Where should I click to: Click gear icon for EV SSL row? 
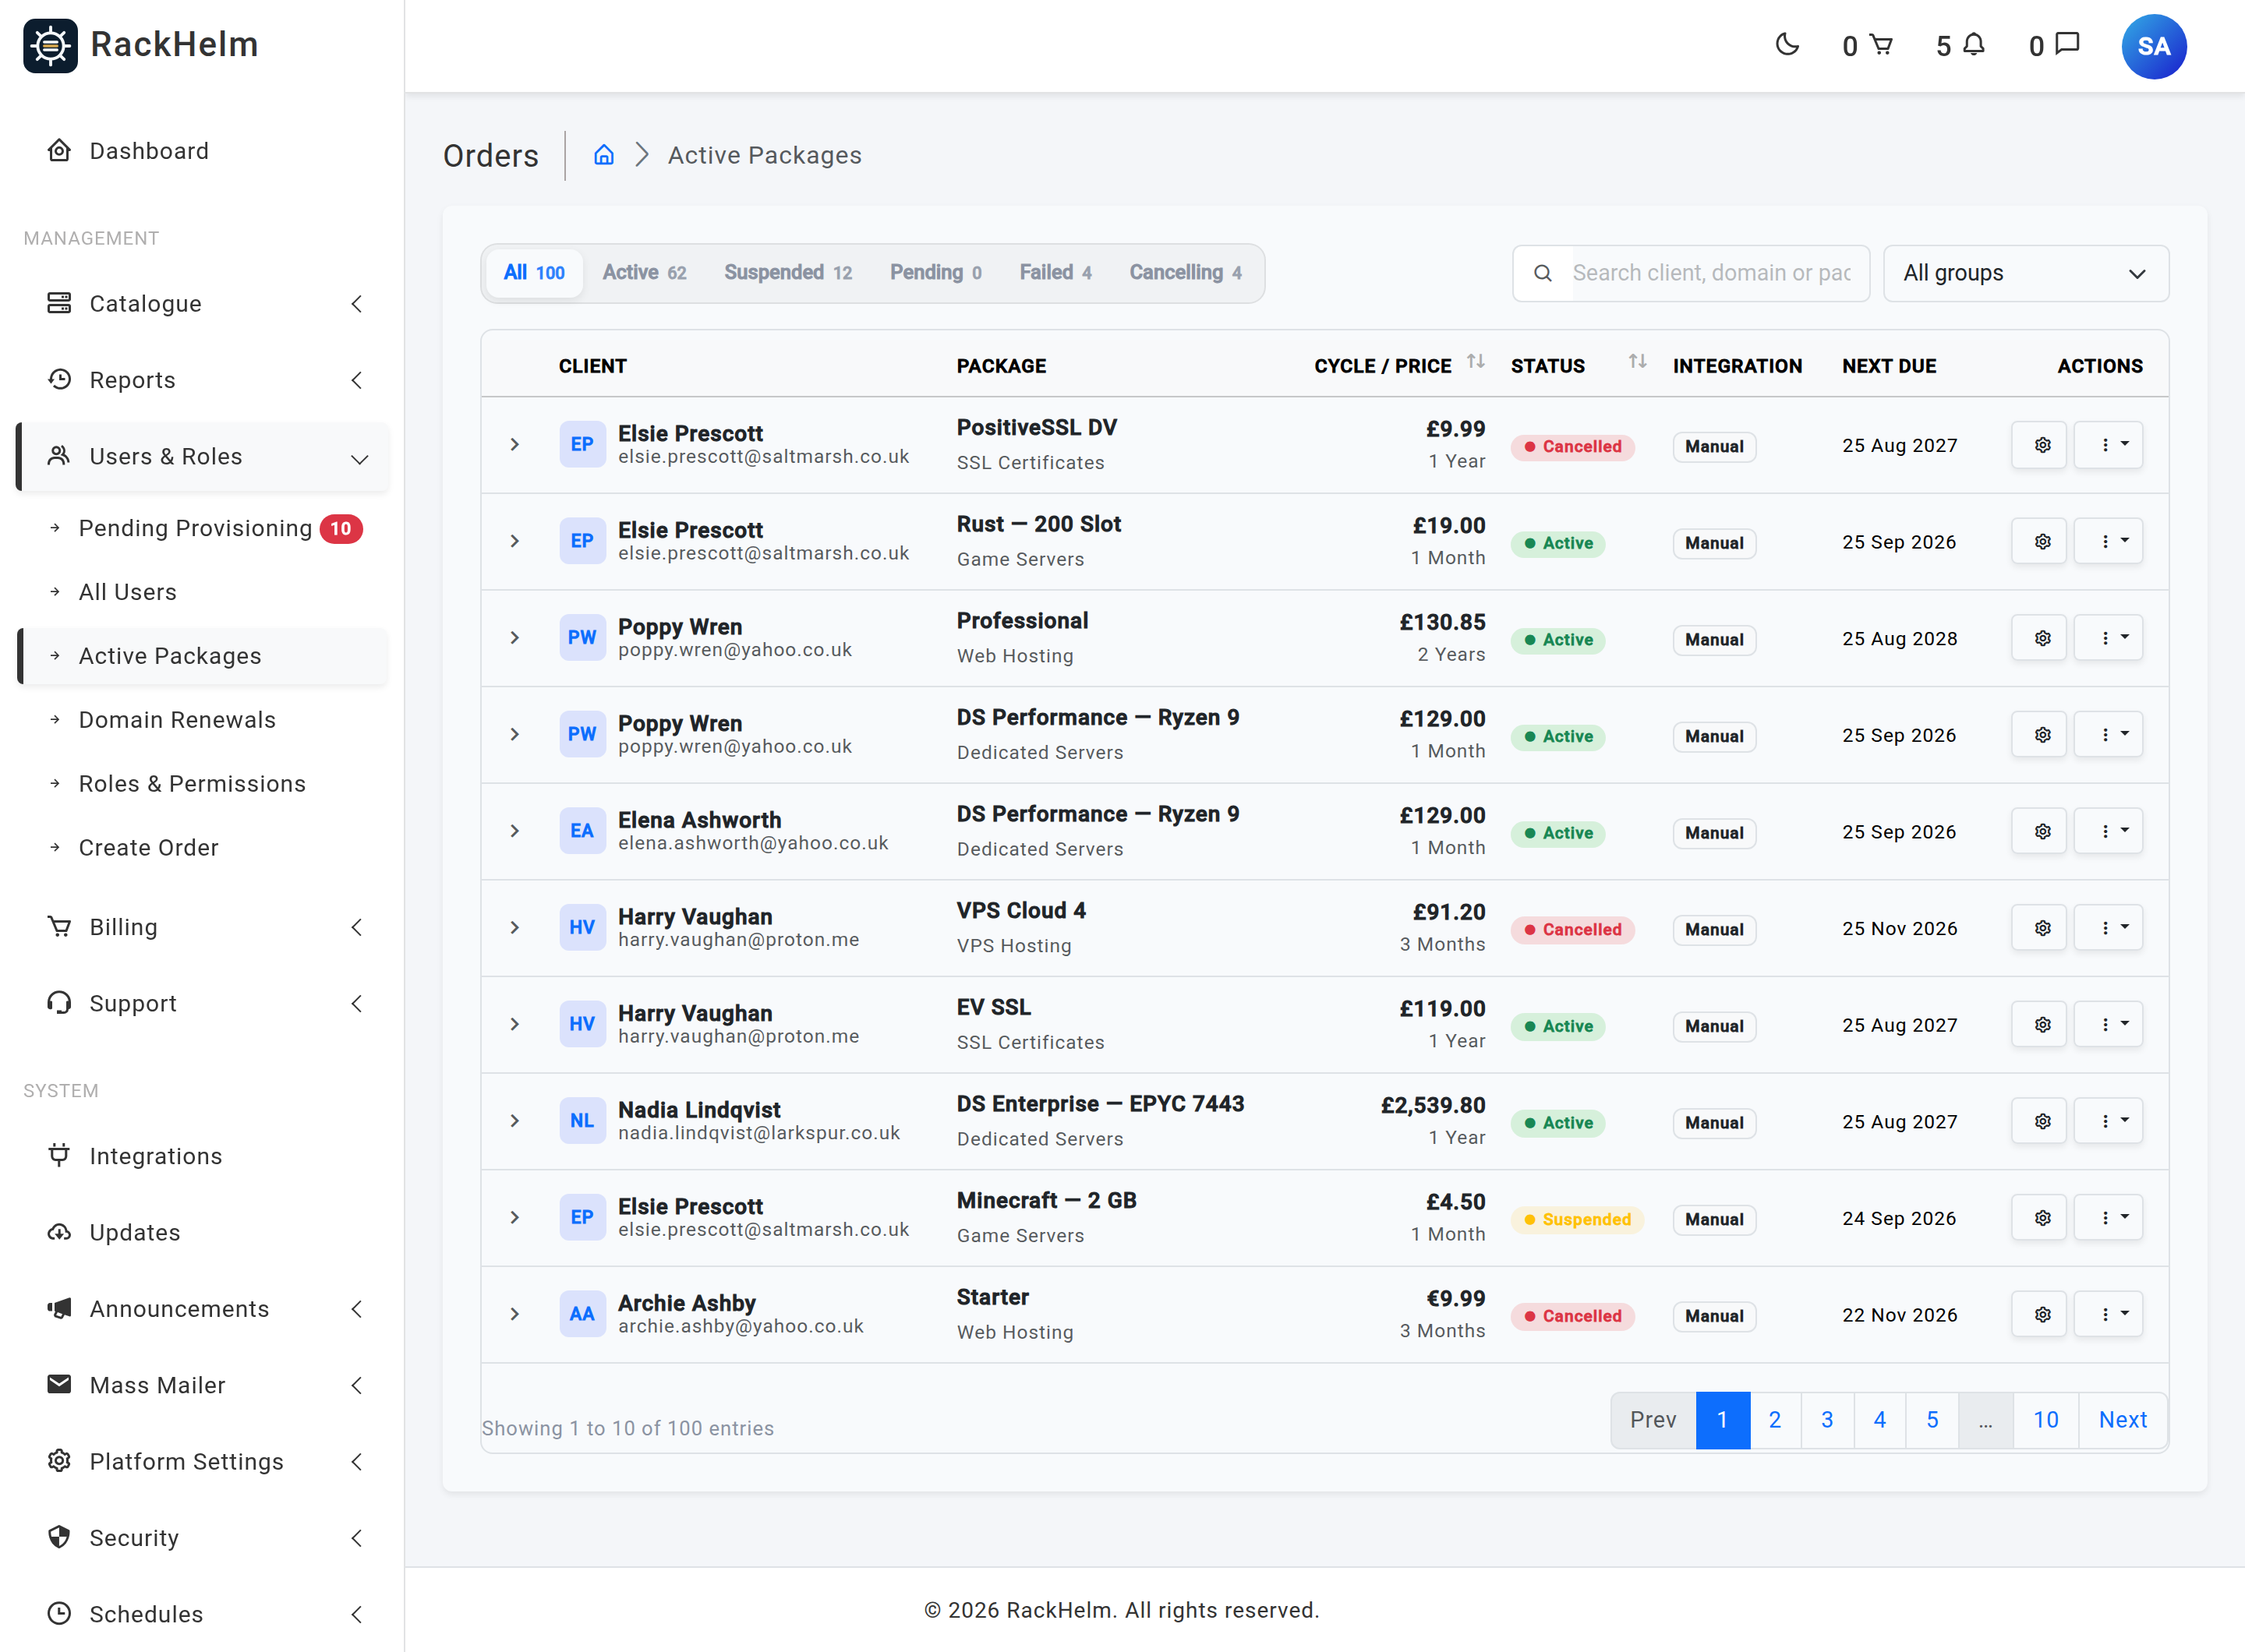(2039, 1024)
